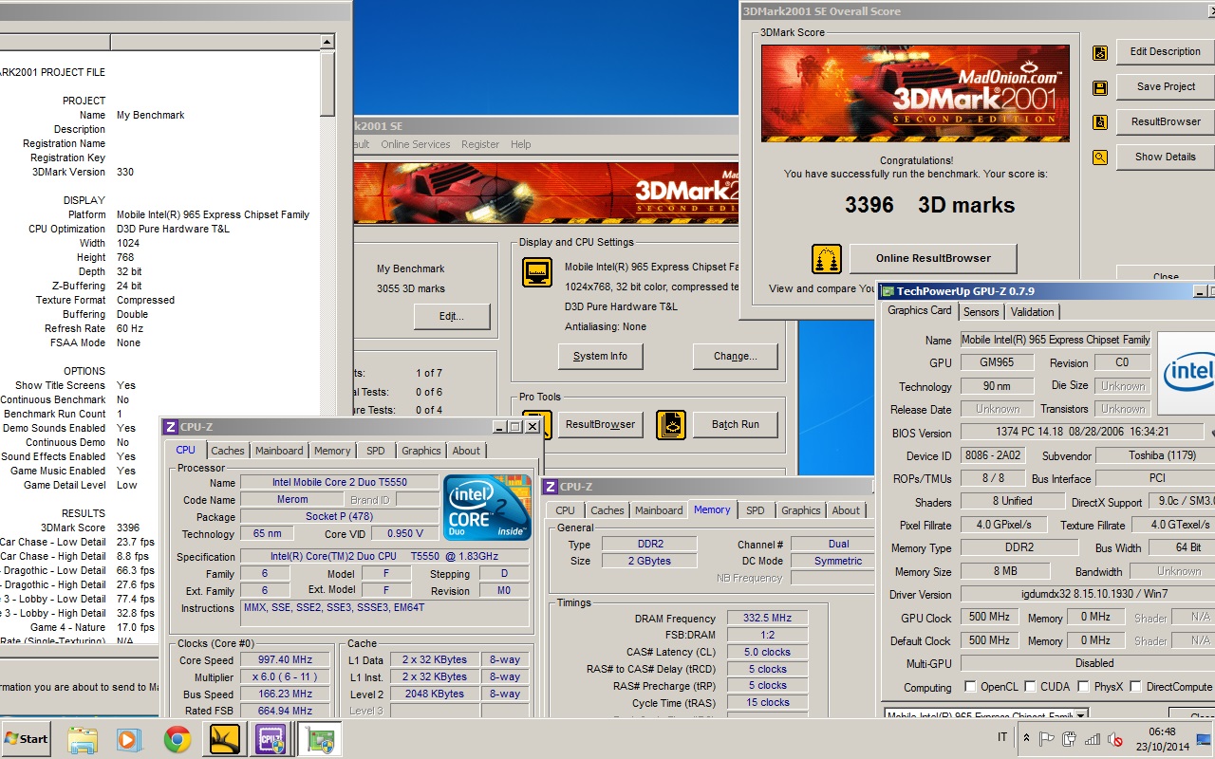This screenshot has height=759, width=1215.
Task: Open Google Chrome from the taskbar
Action: 178,738
